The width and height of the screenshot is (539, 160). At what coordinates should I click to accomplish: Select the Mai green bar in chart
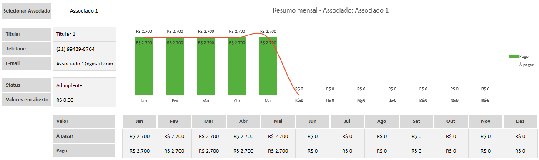(x=268, y=66)
